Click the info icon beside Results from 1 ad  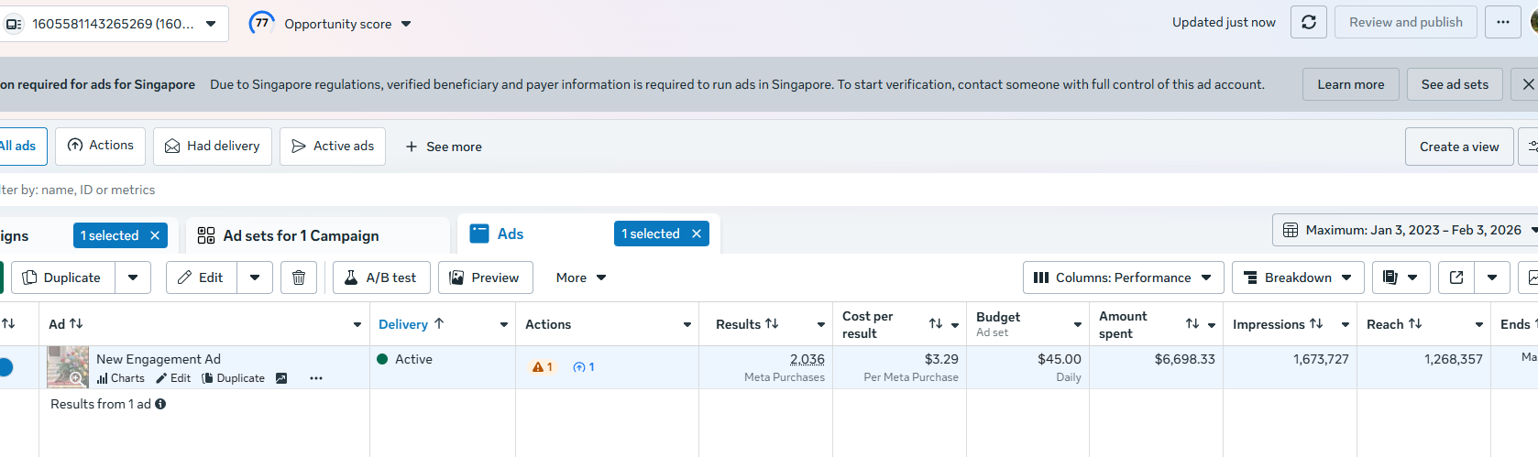[160, 404]
